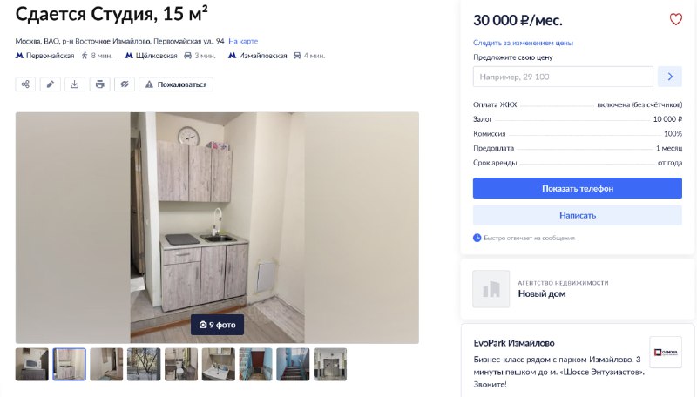The image size is (697, 397).
Task: Select the last elevator photo thumbnail
Action: 330,365
